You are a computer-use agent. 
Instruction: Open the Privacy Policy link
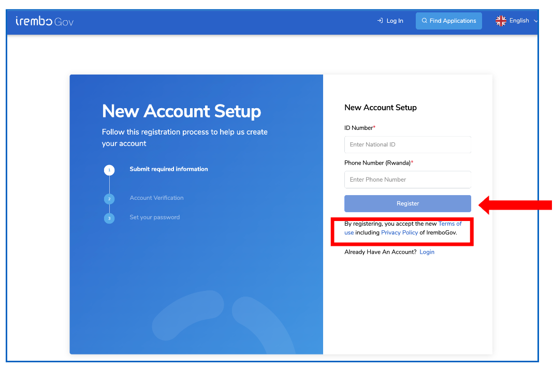pos(399,232)
